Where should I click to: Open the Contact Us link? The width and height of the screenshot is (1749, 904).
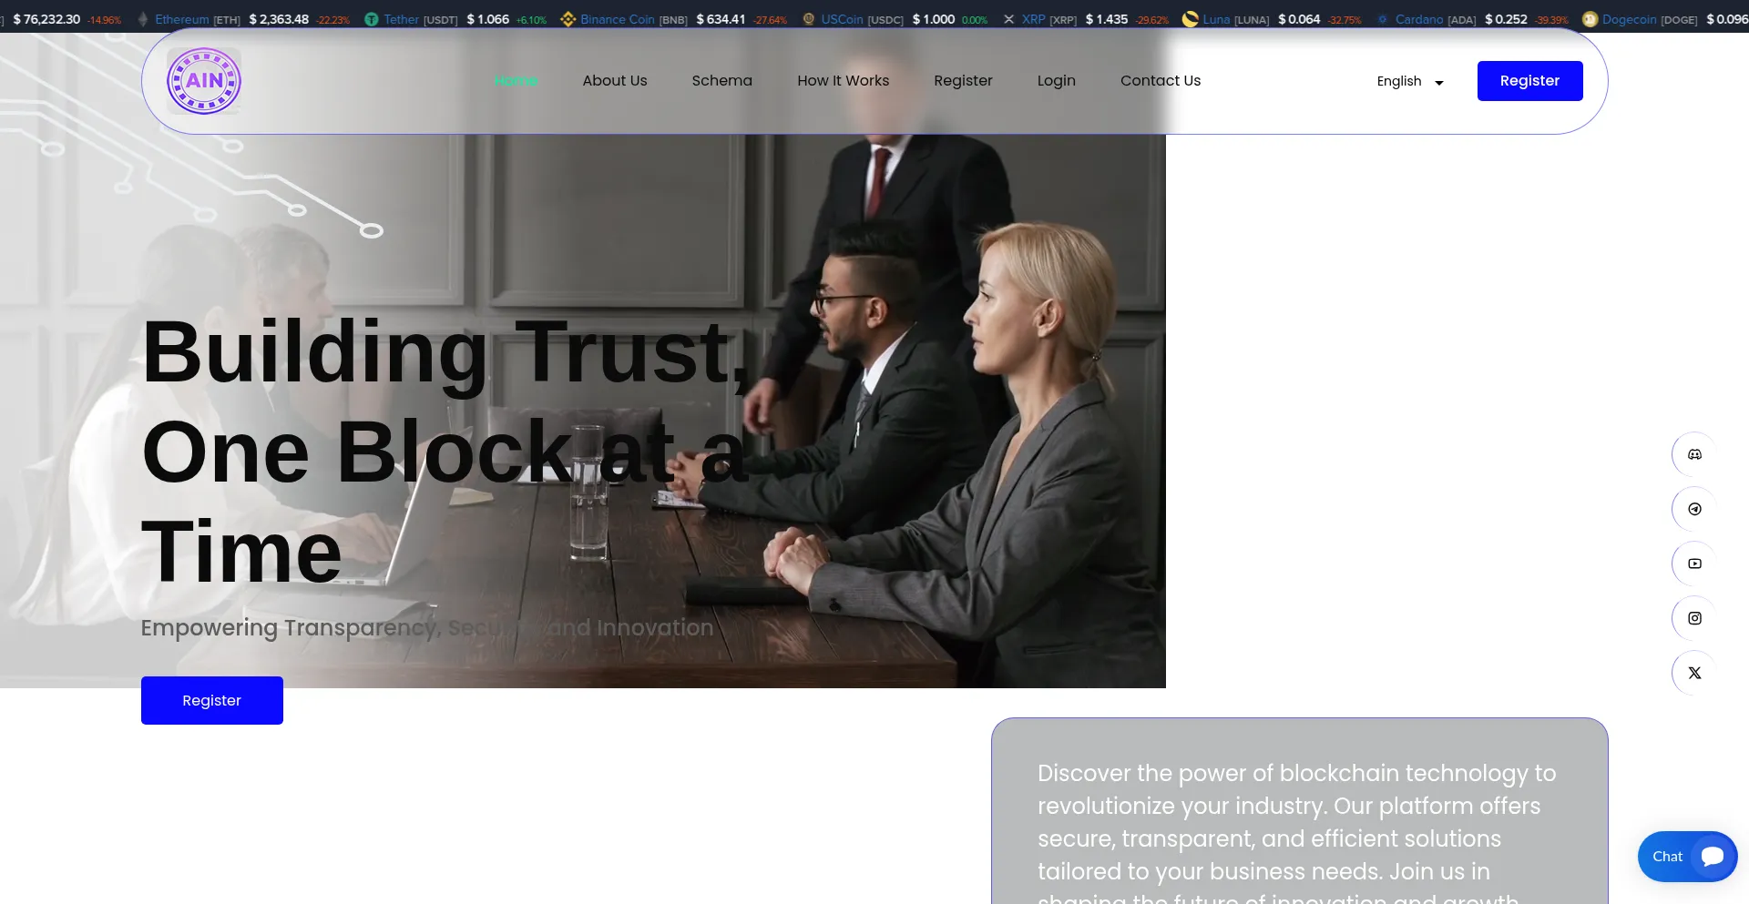(1160, 80)
